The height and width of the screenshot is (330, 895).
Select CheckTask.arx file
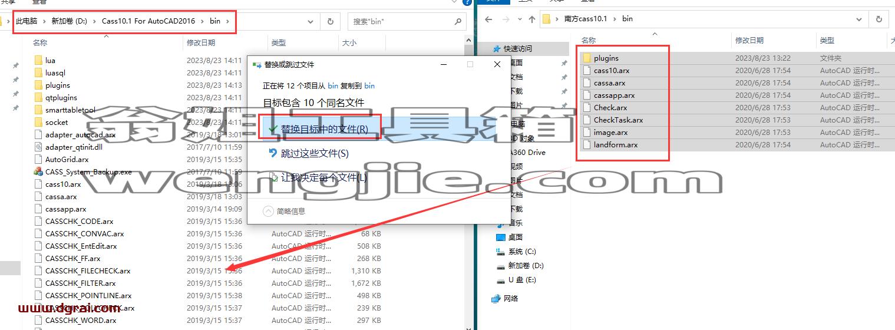point(618,120)
